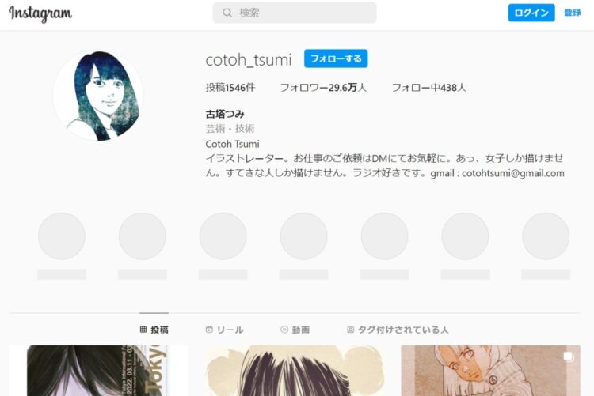Open the フォロワー29.6万人 followers list
The width and height of the screenshot is (594, 396).
pyautogui.click(x=323, y=88)
